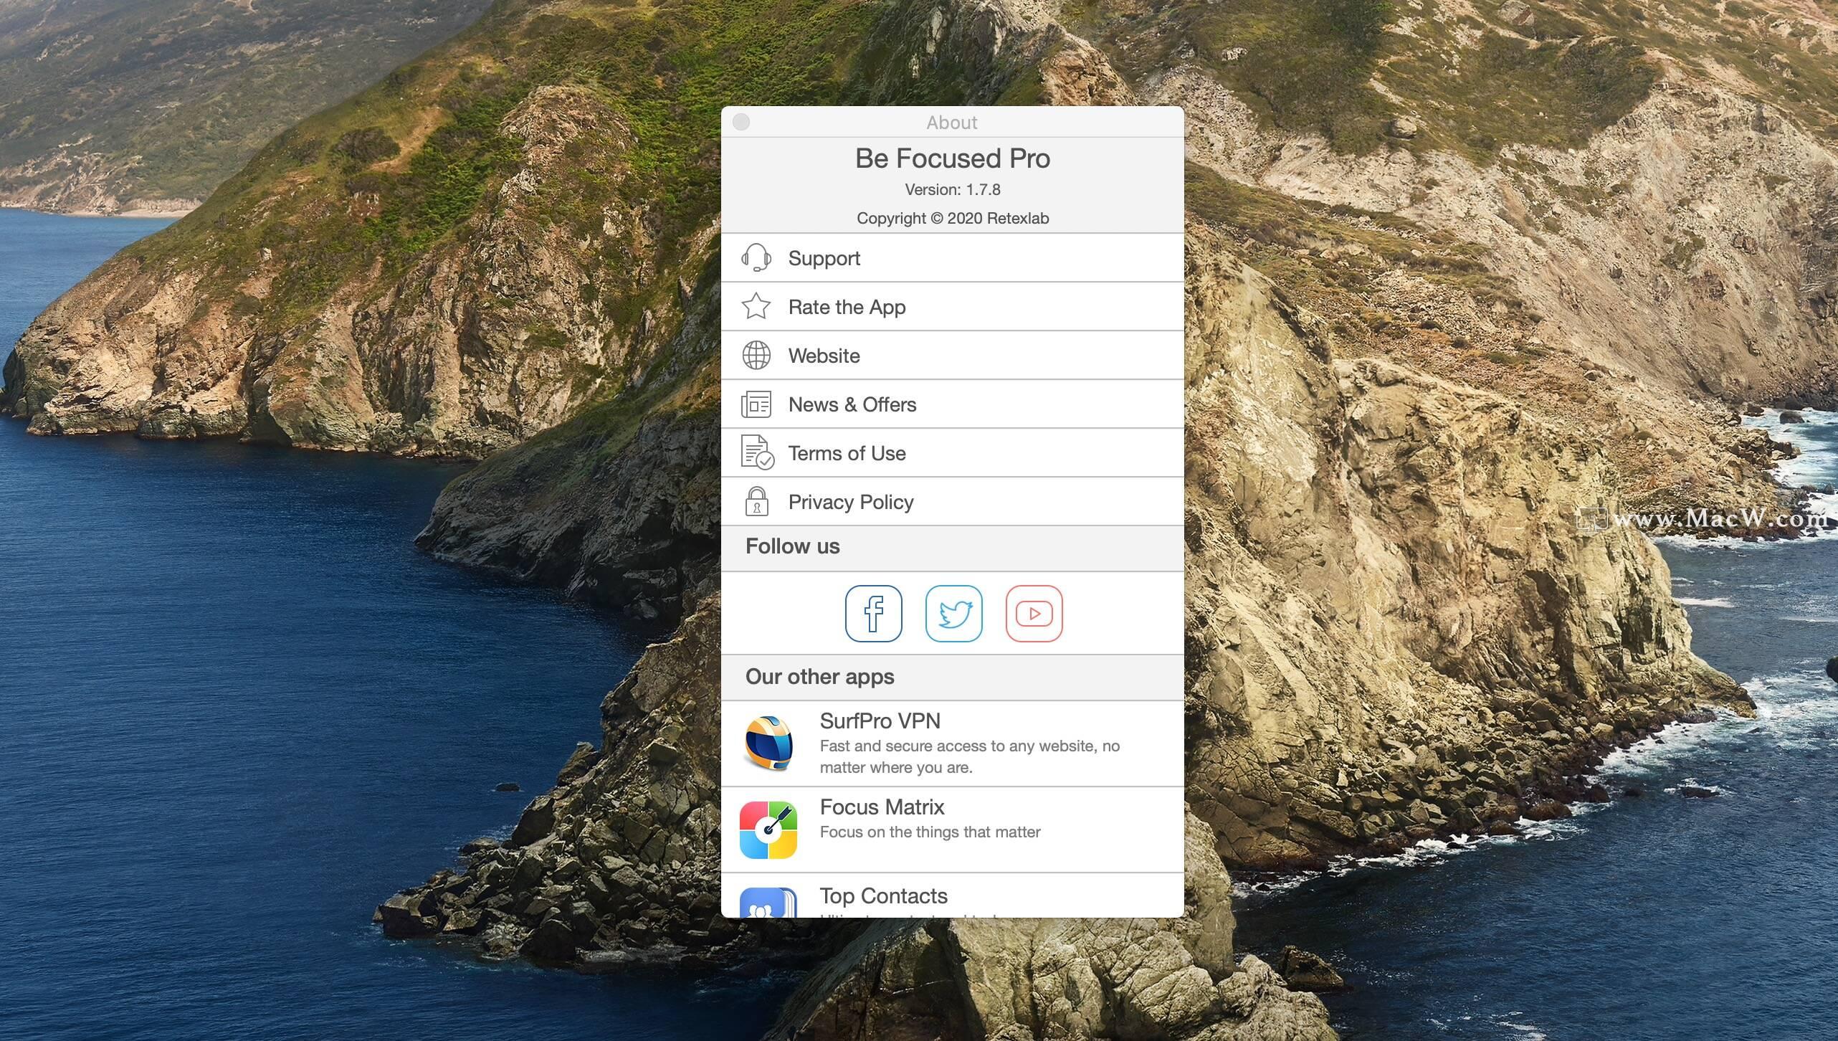This screenshot has width=1838, height=1041.
Task: Click the 'Version: 1.7.8' text
Action: tap(953, 189)
